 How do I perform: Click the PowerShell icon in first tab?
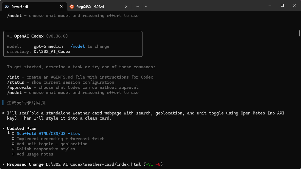[7, 6]
